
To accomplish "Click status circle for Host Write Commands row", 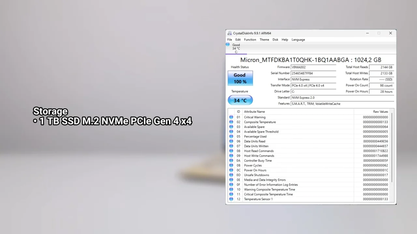I will click(x=231, y=156).
